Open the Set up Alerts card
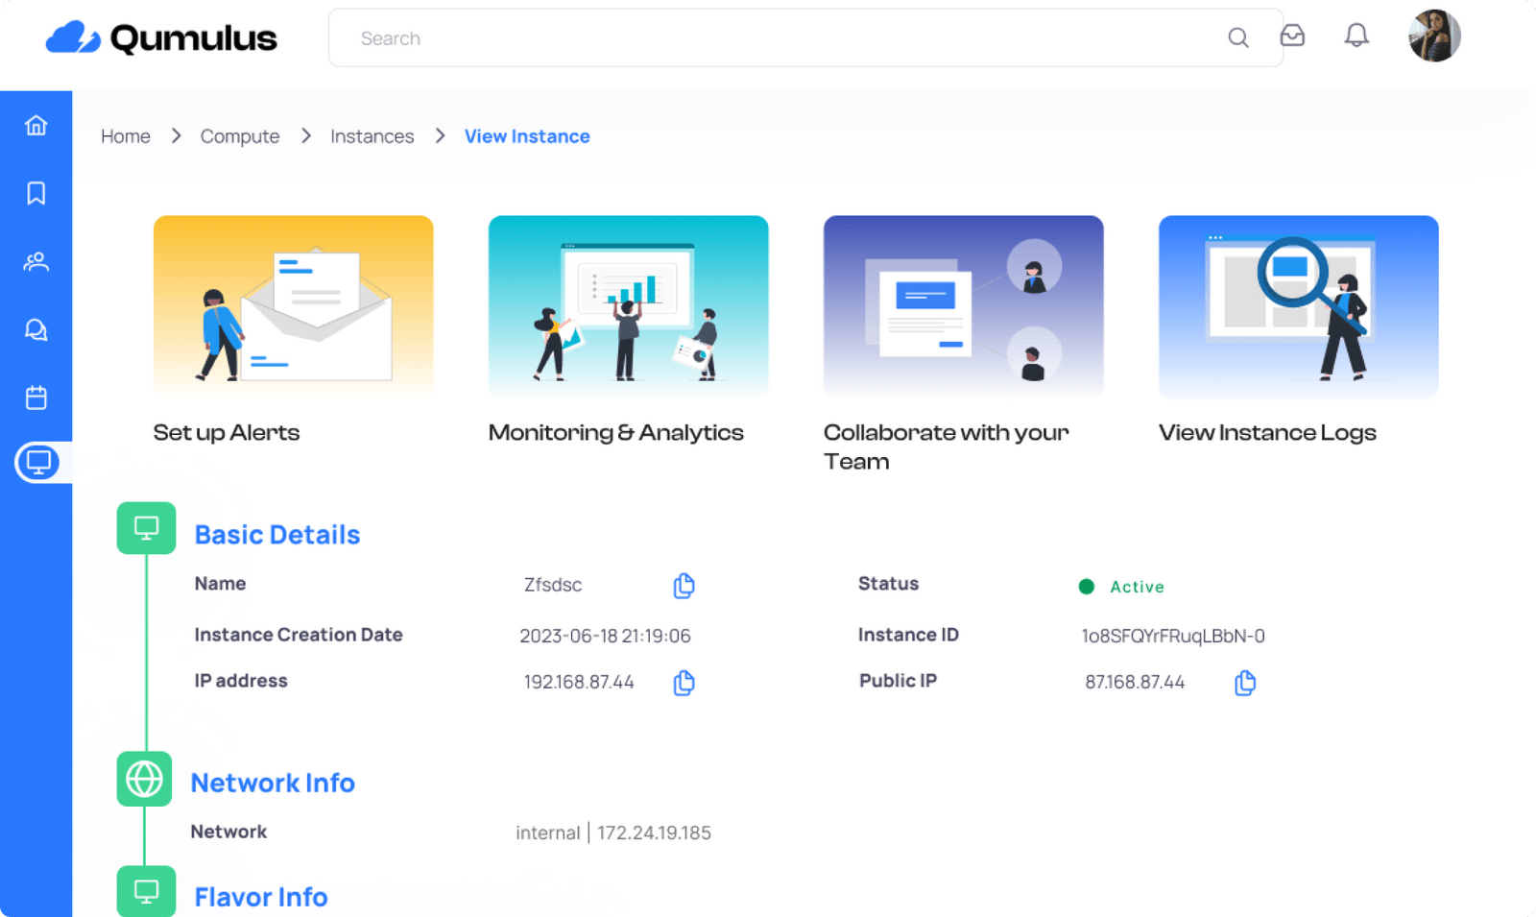This screenshot has height=917, width=1536. point(293,306)
